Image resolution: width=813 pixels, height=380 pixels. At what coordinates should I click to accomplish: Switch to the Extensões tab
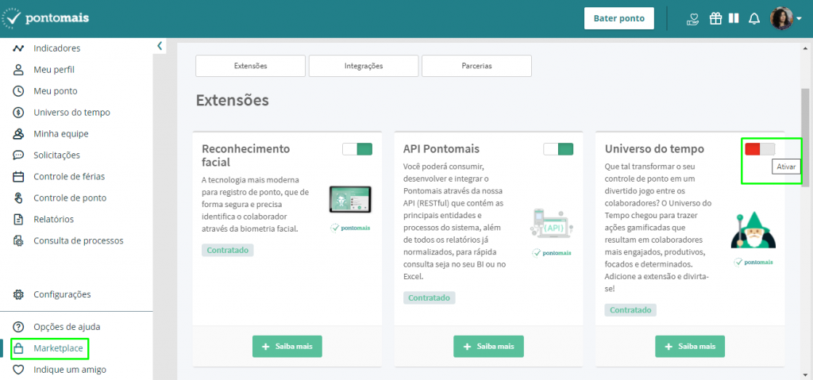250,66
